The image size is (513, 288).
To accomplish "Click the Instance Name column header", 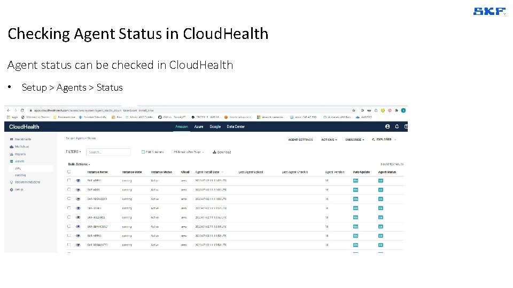I will pyautogui.click(x=97, y=172).
